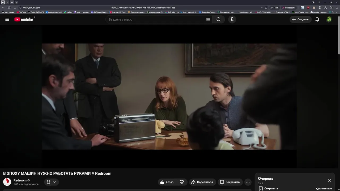Open the browser main menu lines icon
This screenshot has width=340, height=191.
(319, 2)
